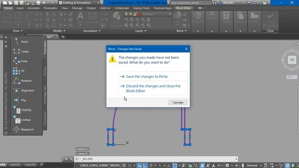This screenshot has height=168, width=299.
Task: Select the Polar parameter tool
Action: [21, 61]
